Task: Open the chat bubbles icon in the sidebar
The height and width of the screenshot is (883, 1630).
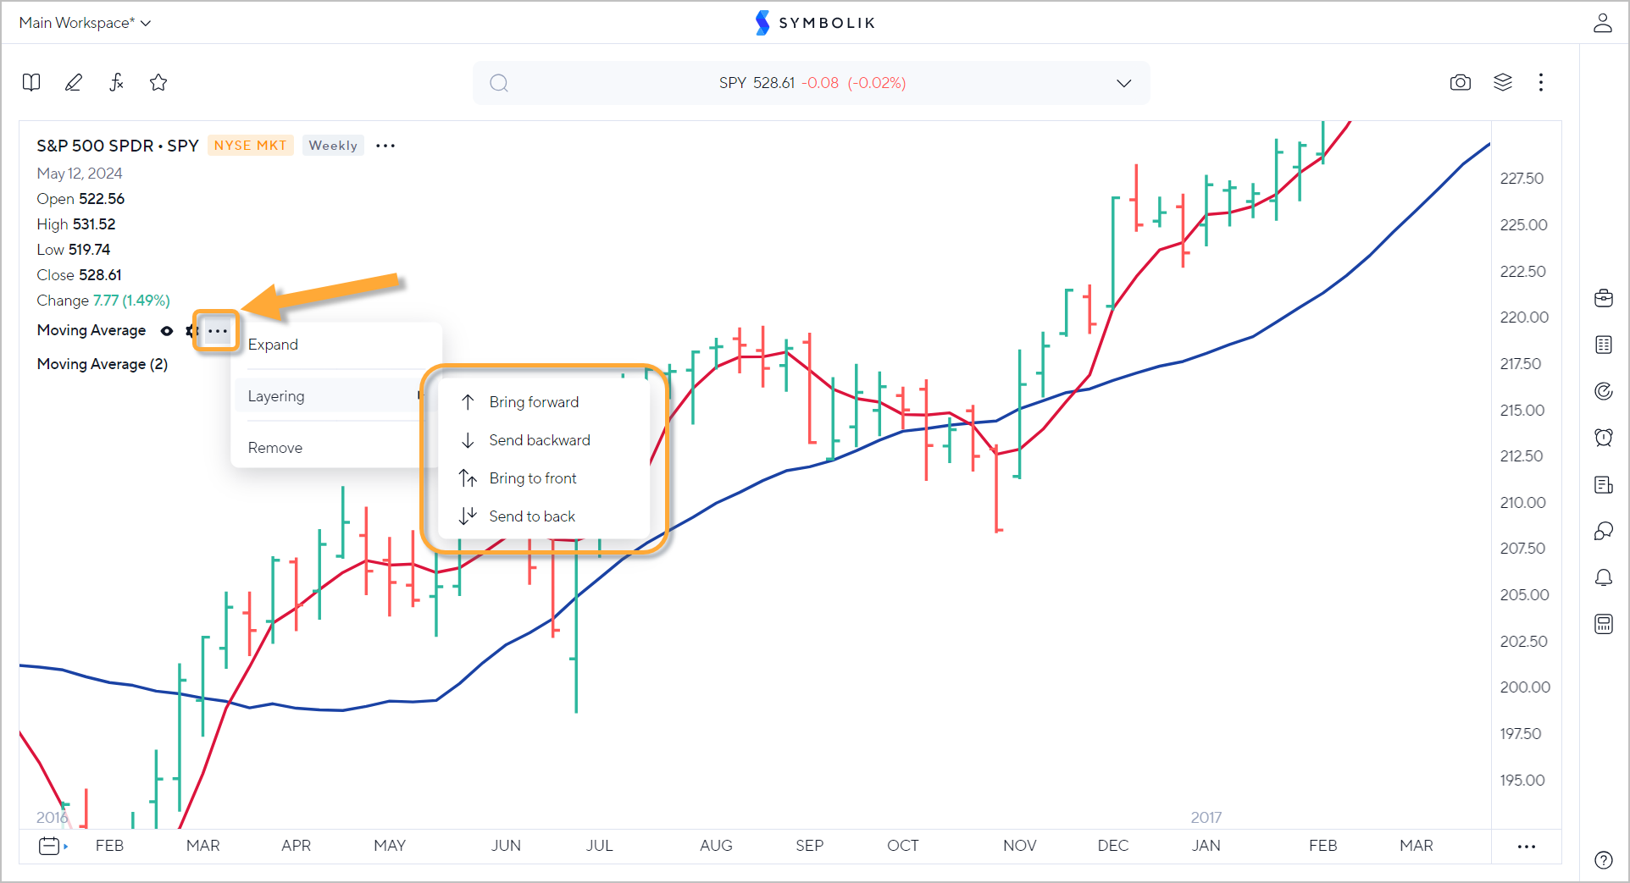Action: click(1604, 531)
